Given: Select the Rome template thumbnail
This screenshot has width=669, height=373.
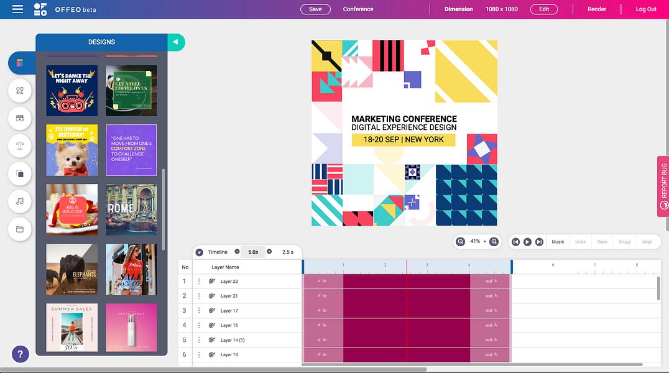Looking at the screenshot, I should coord(131,210).
